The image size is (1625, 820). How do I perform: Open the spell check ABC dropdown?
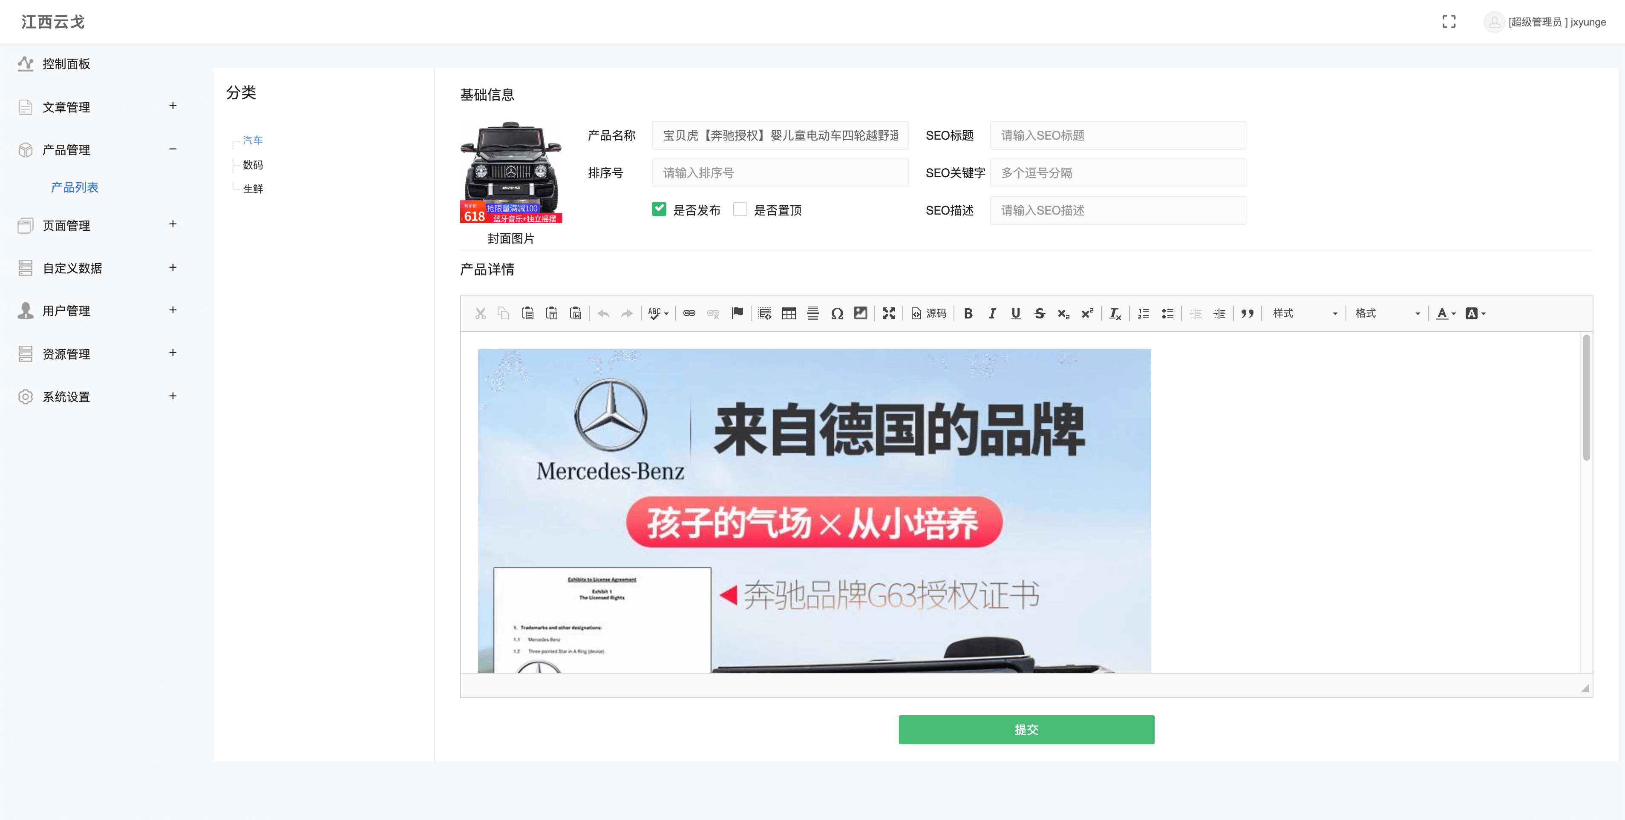(x=658, y=313)
